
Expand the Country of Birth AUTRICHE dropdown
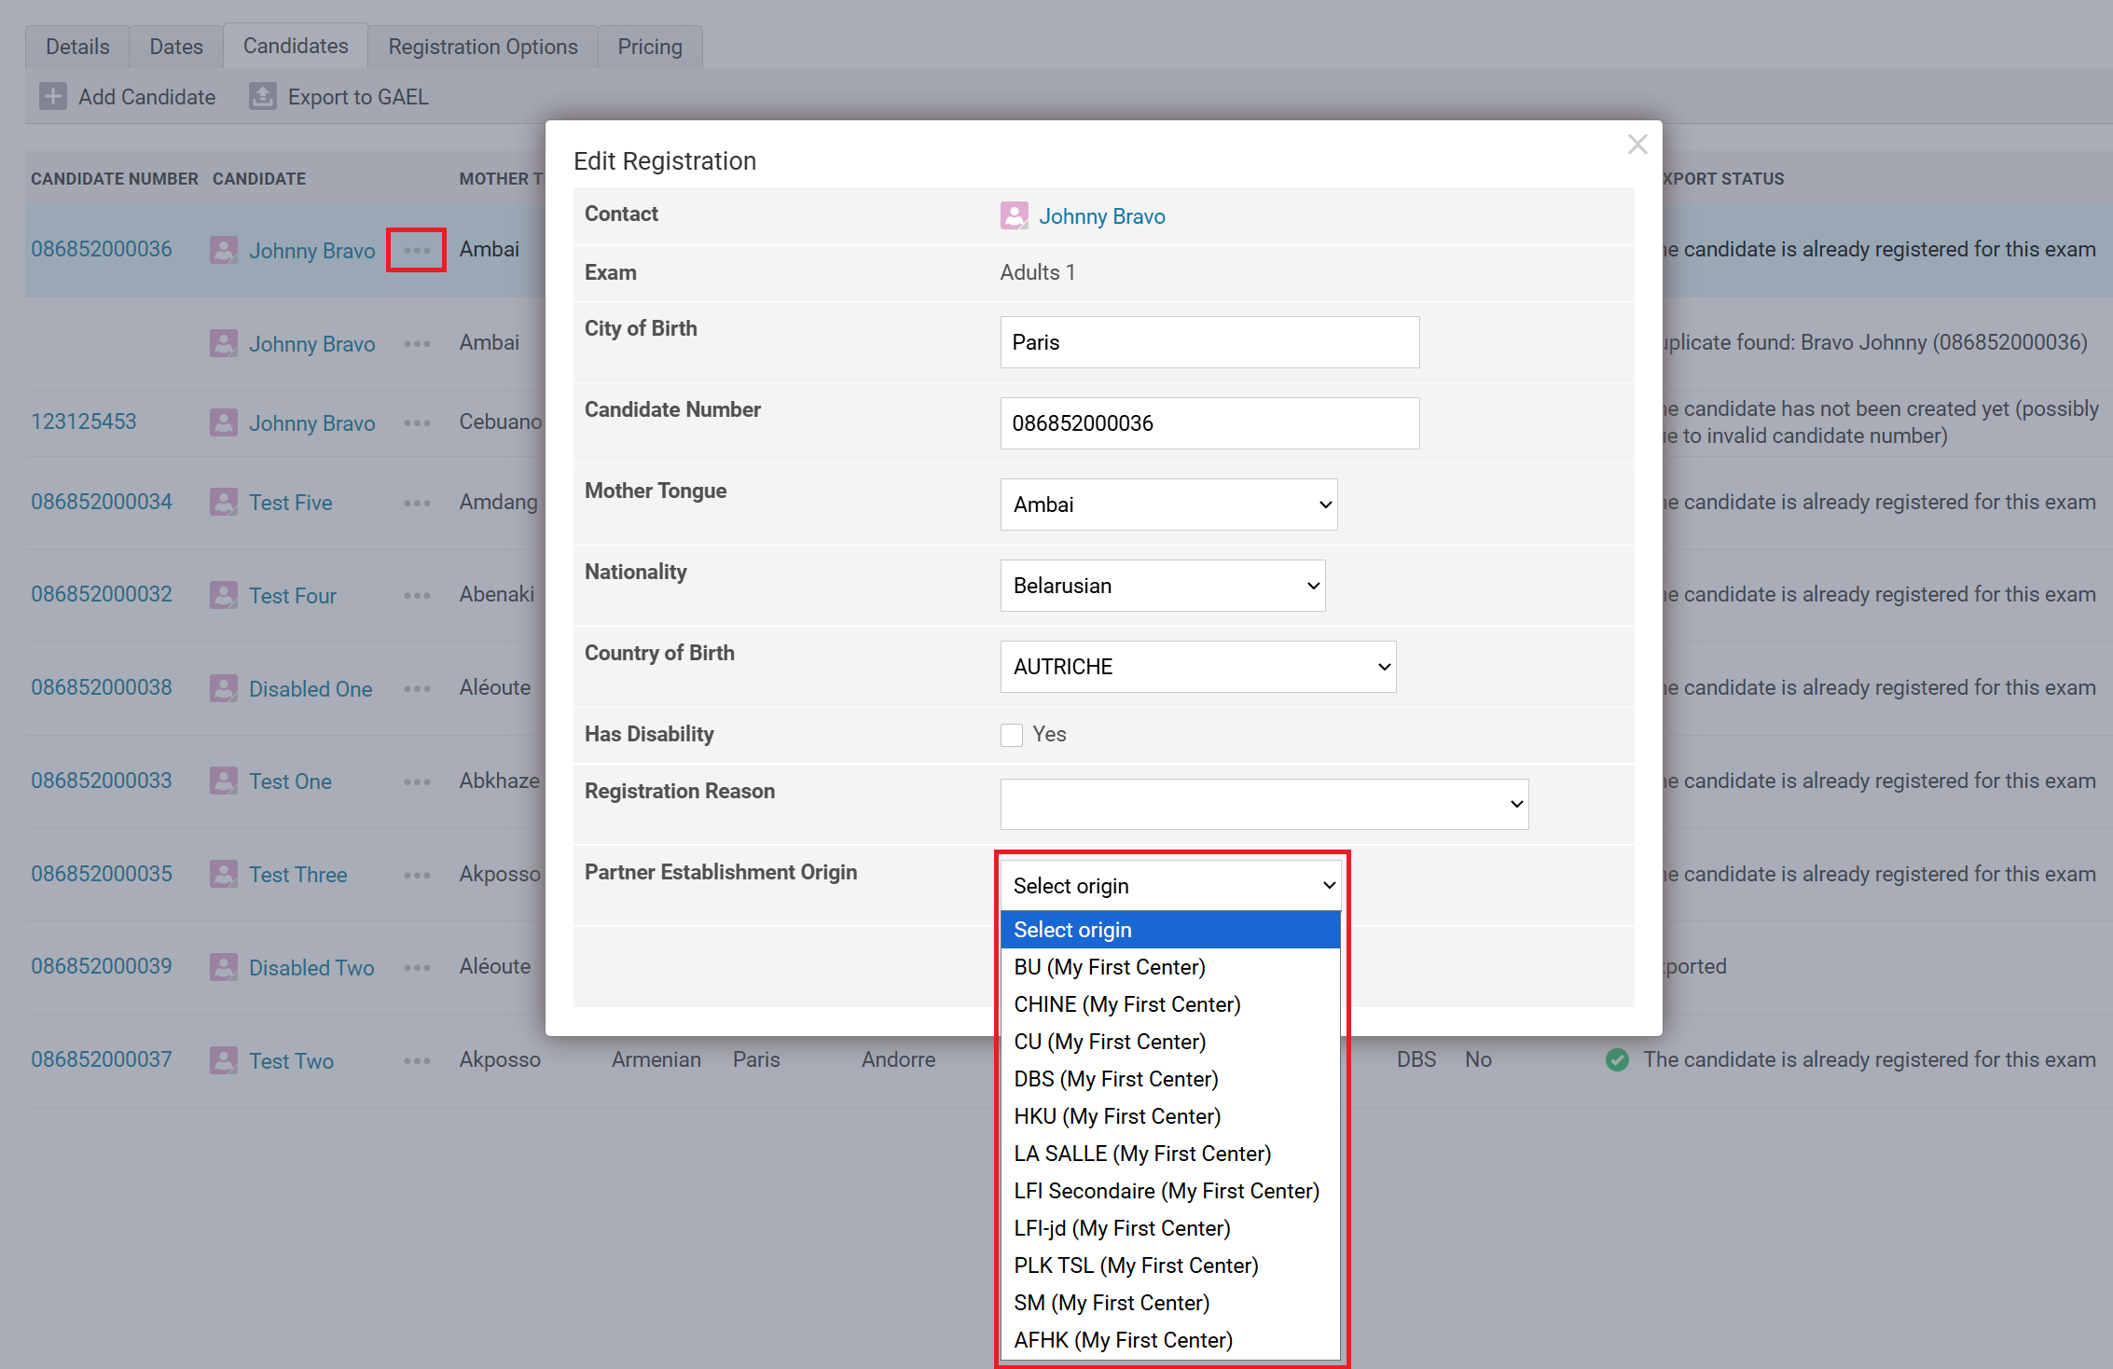coord(1197,667)
